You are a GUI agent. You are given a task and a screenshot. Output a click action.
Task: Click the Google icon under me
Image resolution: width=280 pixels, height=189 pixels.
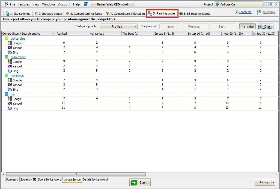click(x=10, y=99)
